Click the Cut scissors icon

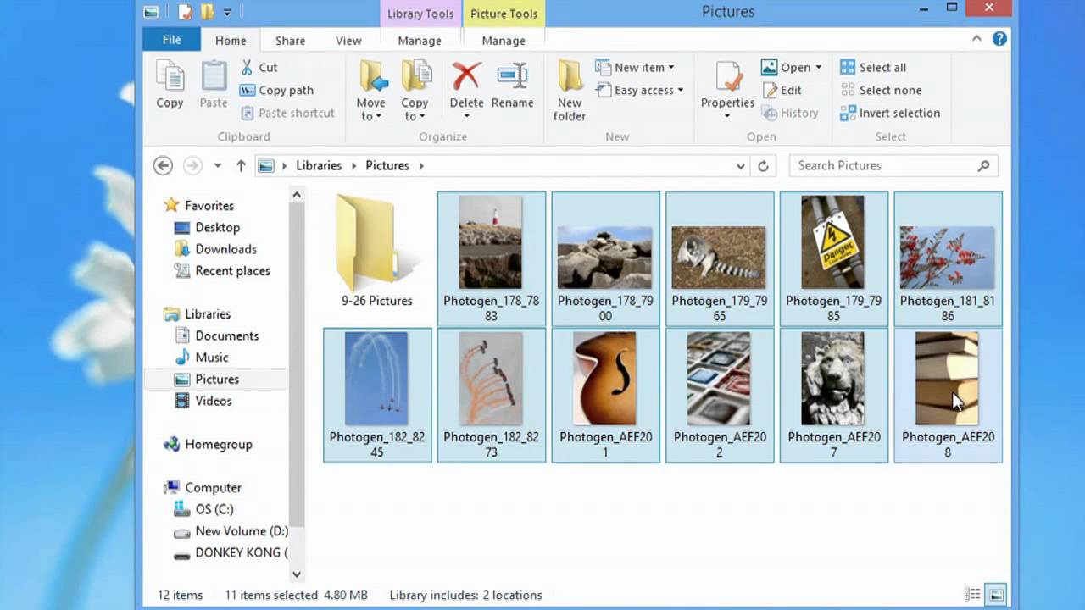tap(248, 67)
